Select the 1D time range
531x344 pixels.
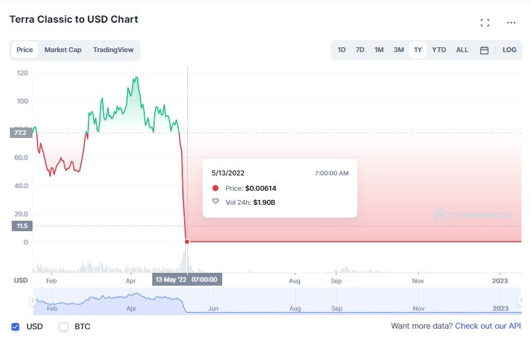point(341,50)
